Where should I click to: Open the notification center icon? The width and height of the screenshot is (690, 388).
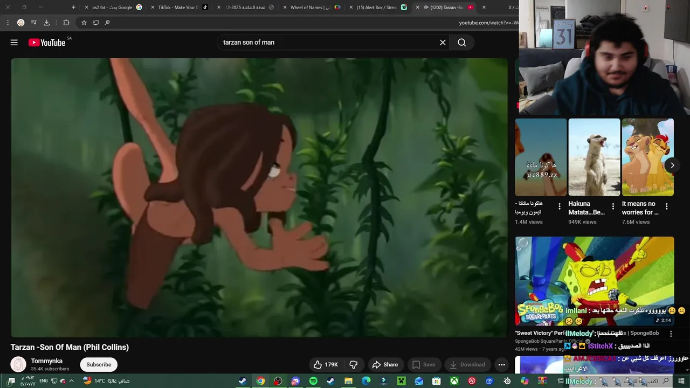point(11,381)
